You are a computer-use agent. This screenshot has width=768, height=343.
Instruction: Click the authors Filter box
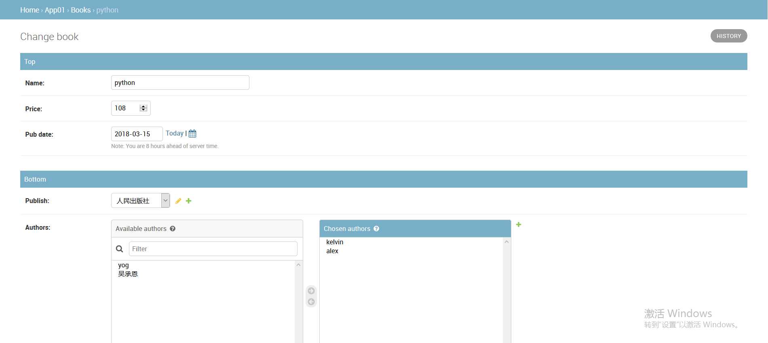213,249
